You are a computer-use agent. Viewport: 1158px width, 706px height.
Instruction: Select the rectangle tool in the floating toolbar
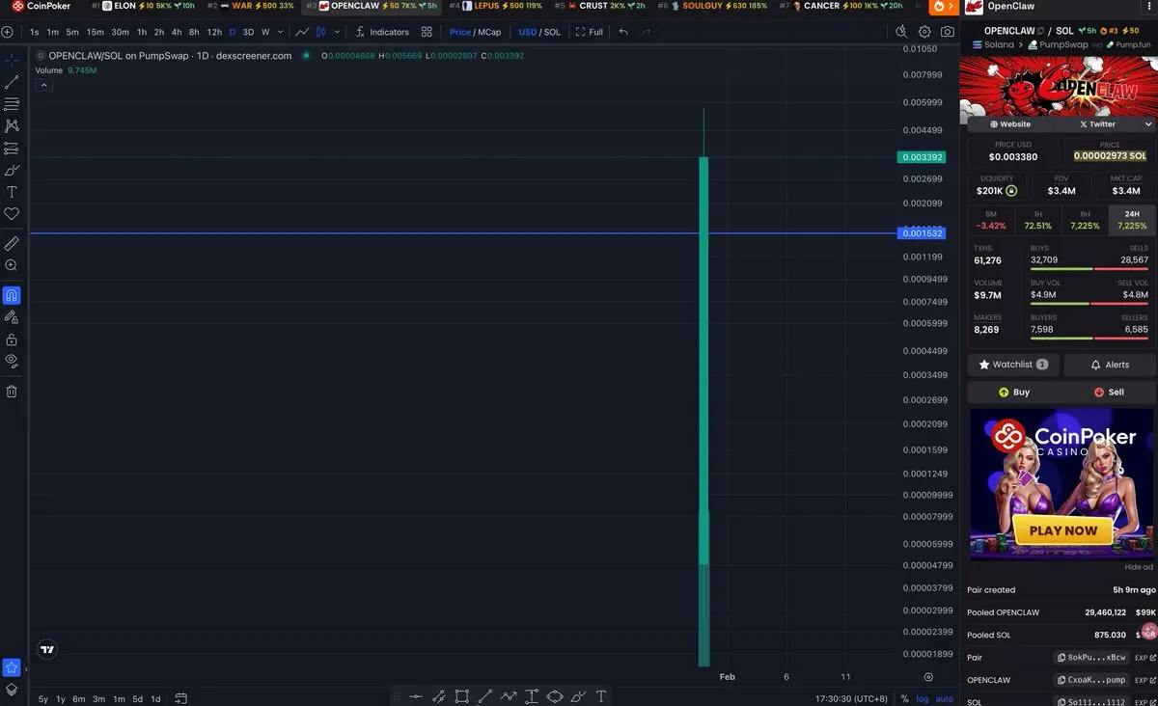point(462,696)
